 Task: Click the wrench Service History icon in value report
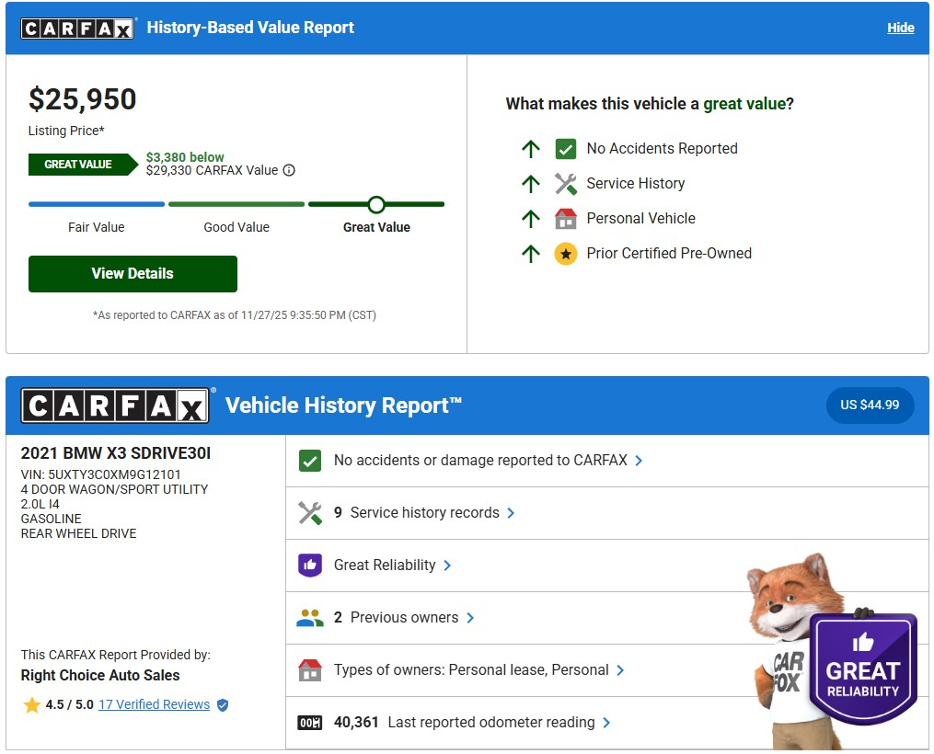[565, 184]
